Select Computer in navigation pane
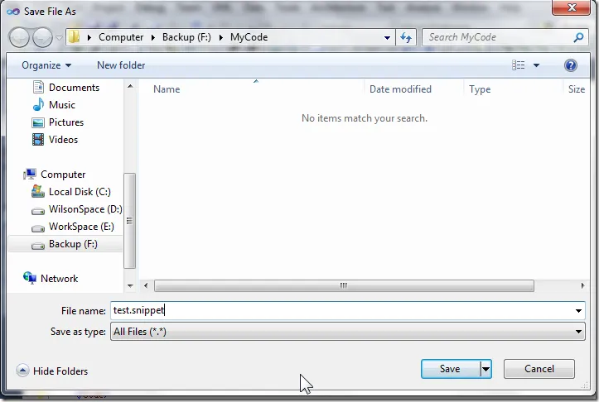 [x=63, y=175]
